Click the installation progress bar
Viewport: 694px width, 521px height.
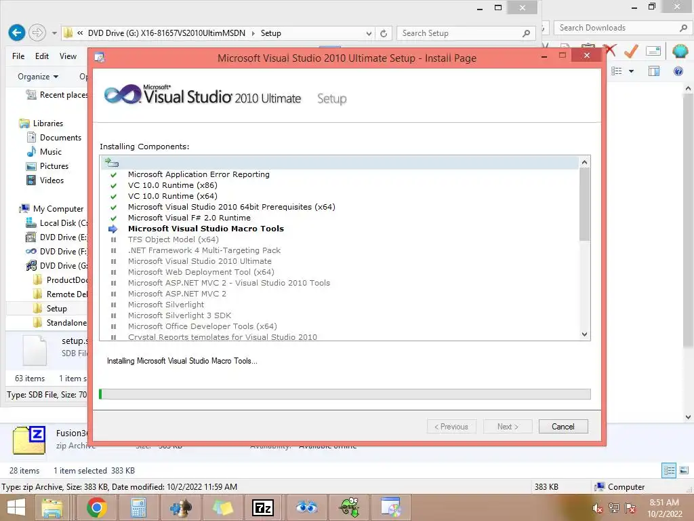click(x=345, y=394)
